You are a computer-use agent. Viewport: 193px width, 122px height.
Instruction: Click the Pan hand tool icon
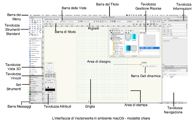(33, 20)
